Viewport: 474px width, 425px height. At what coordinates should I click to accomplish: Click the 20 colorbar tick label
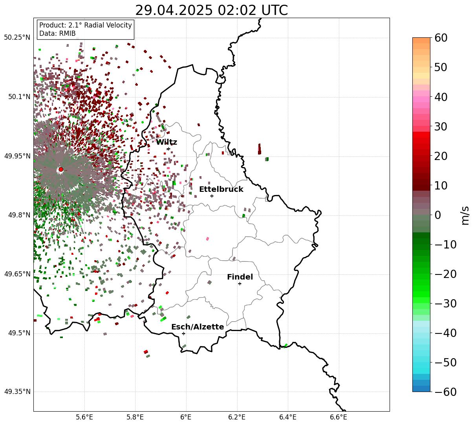pyautogui.click(x=442, y=156)
